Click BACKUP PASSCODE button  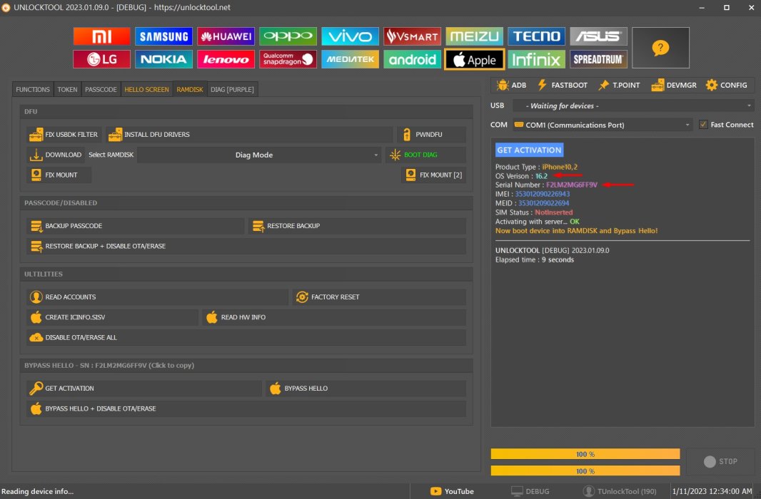[136, 226]
